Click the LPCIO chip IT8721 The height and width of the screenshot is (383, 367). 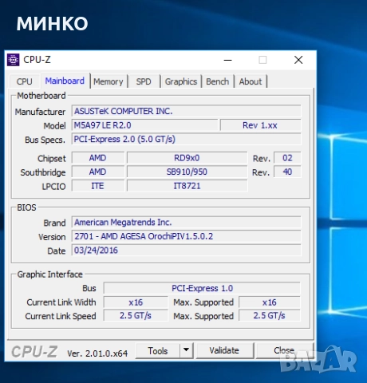[x=187, y=186]
